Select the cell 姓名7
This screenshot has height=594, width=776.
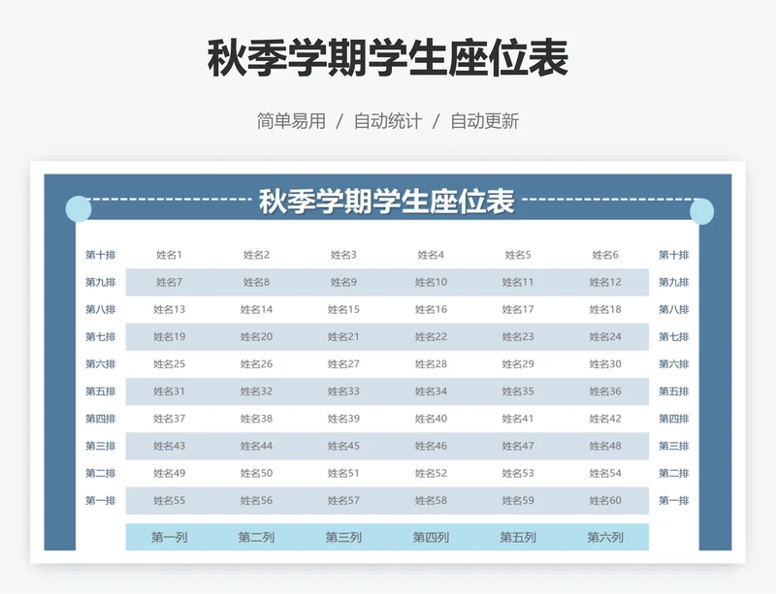pyautogui.click(x=169, y=282)
